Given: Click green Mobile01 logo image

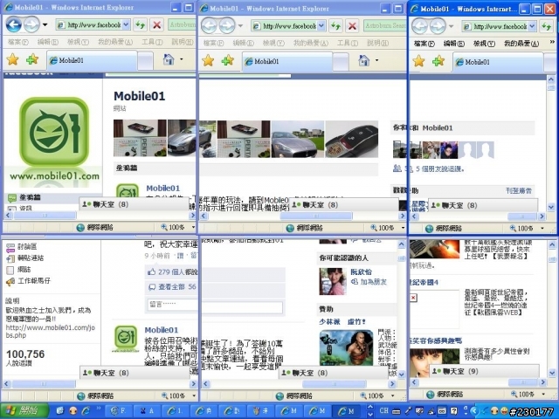Looking at the screenshot, I should 54,132.
